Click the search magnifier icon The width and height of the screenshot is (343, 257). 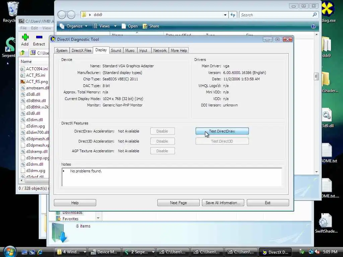click(x=315, y=15)
